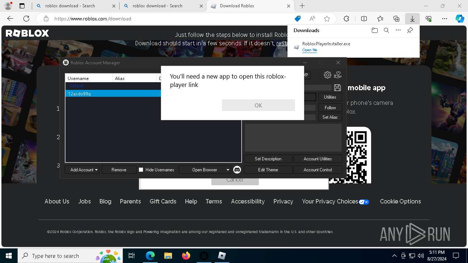Open File Explorer from the taskbar
Image resolution: width=468 pixels, height=263 pixels.
(x=168, y=256)
